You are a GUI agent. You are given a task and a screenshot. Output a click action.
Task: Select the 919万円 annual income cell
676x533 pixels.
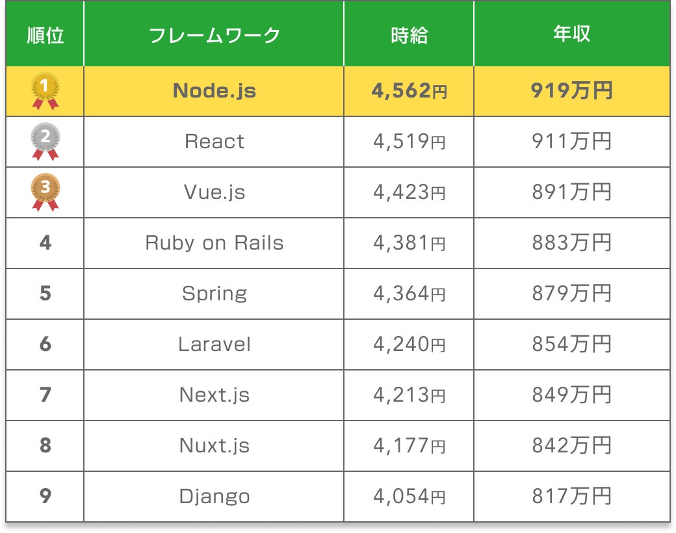click(571, 91)
